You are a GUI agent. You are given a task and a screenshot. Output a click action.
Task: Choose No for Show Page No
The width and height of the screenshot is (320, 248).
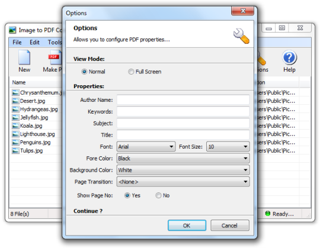[158, 195]
